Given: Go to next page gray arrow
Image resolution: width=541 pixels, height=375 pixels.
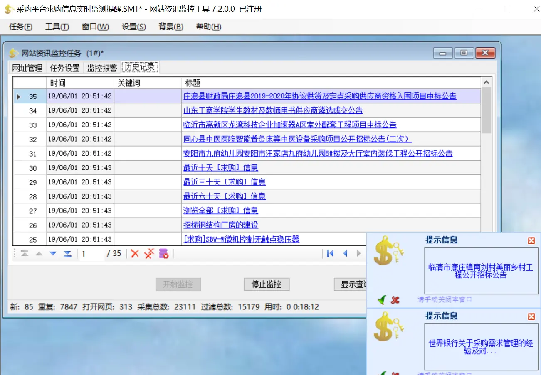Looking at the screenshot, I should (x=359, y=253).
